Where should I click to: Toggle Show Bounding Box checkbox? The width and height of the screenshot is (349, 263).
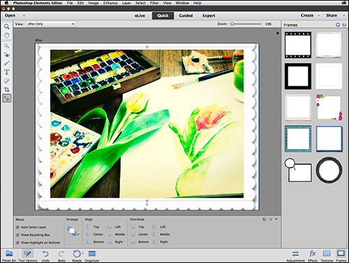click(17, 235)
